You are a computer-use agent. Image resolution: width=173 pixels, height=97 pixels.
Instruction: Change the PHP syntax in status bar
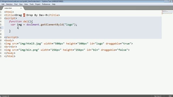pos(170,96)
